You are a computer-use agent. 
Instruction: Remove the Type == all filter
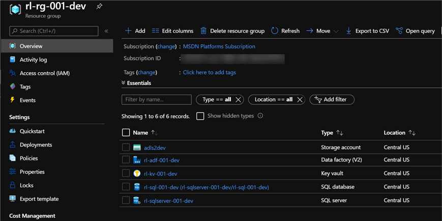(x=238, y=100)
